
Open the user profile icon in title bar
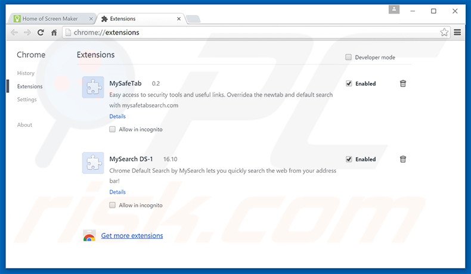pos(394,10)
